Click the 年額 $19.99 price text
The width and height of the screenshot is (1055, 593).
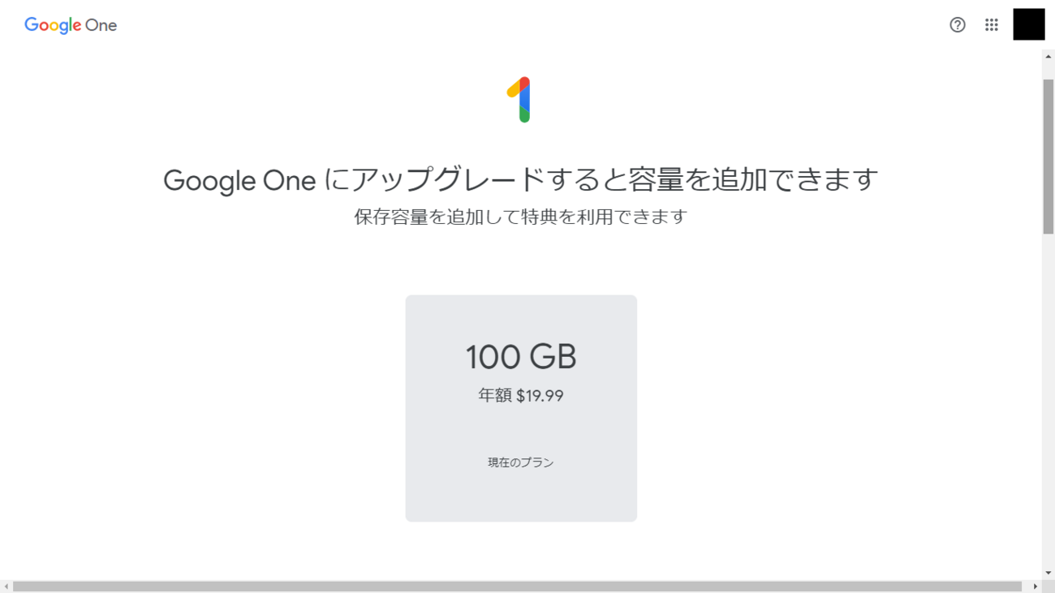(521, 396)
